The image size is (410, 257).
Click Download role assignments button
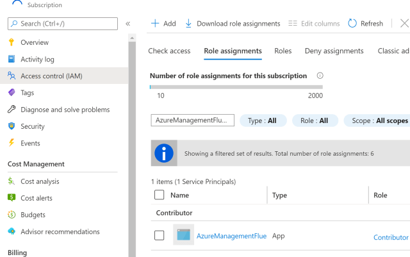tap(233, 24)
